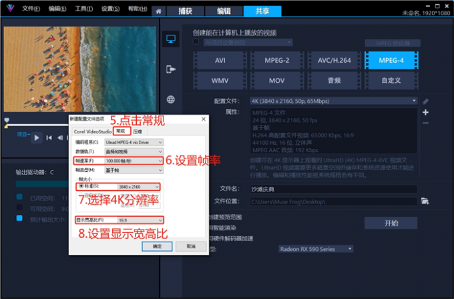Image resolution: width=454 pixels, height=299 pixels.
Task: Select the 自定义 frame size radio button
Action: (x=81, y=196)
